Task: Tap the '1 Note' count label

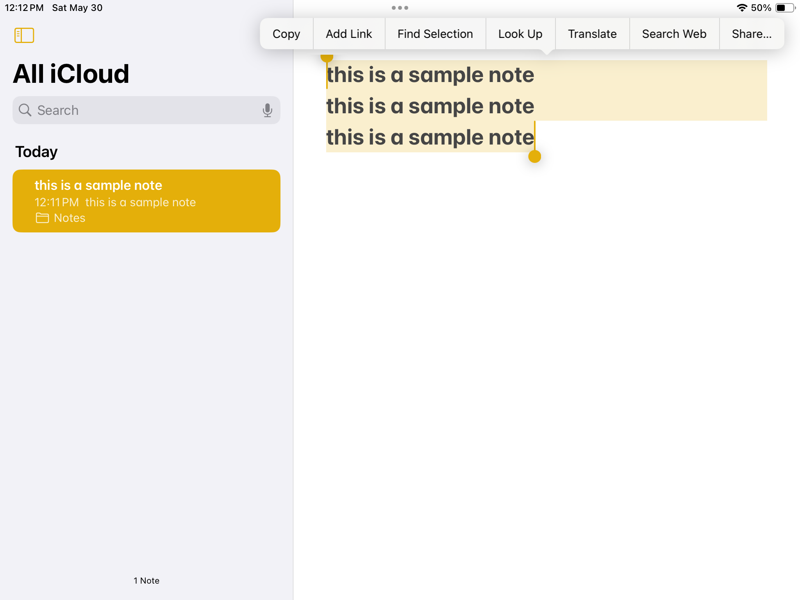Action: click(146, 580)
